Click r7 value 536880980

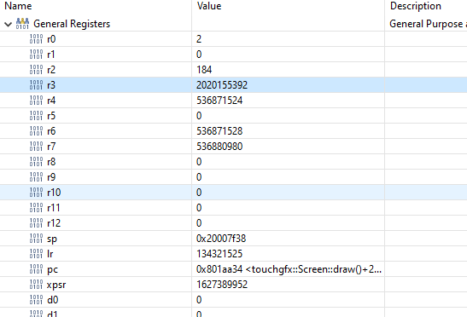[219, 147]
